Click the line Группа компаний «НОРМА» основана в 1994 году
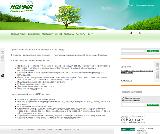 (38, 50)
